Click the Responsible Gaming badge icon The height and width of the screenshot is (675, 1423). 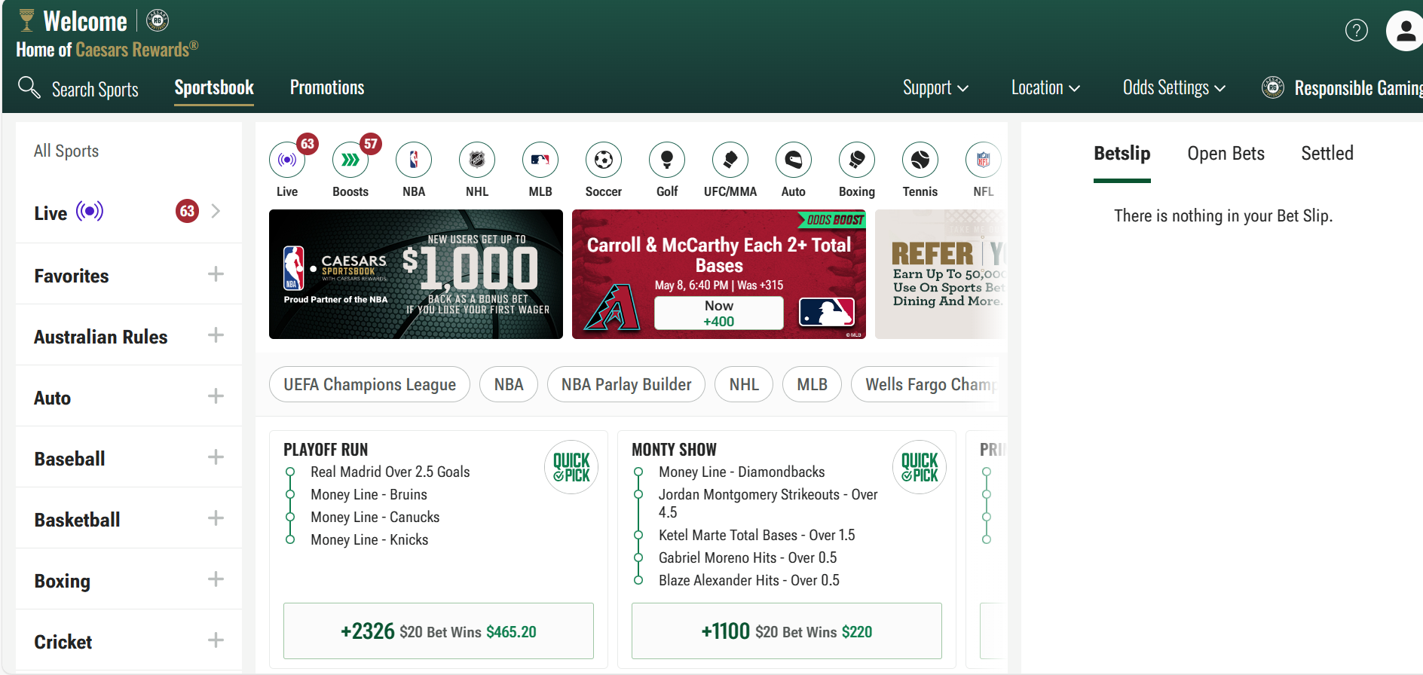click(1273, 87)
